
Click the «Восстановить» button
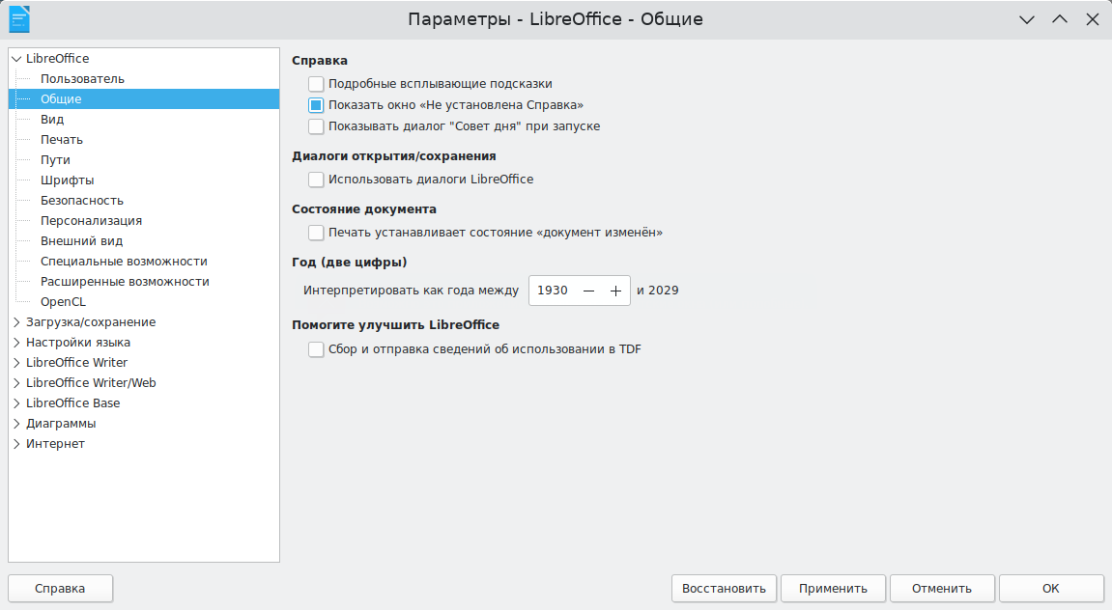[724, 589]
